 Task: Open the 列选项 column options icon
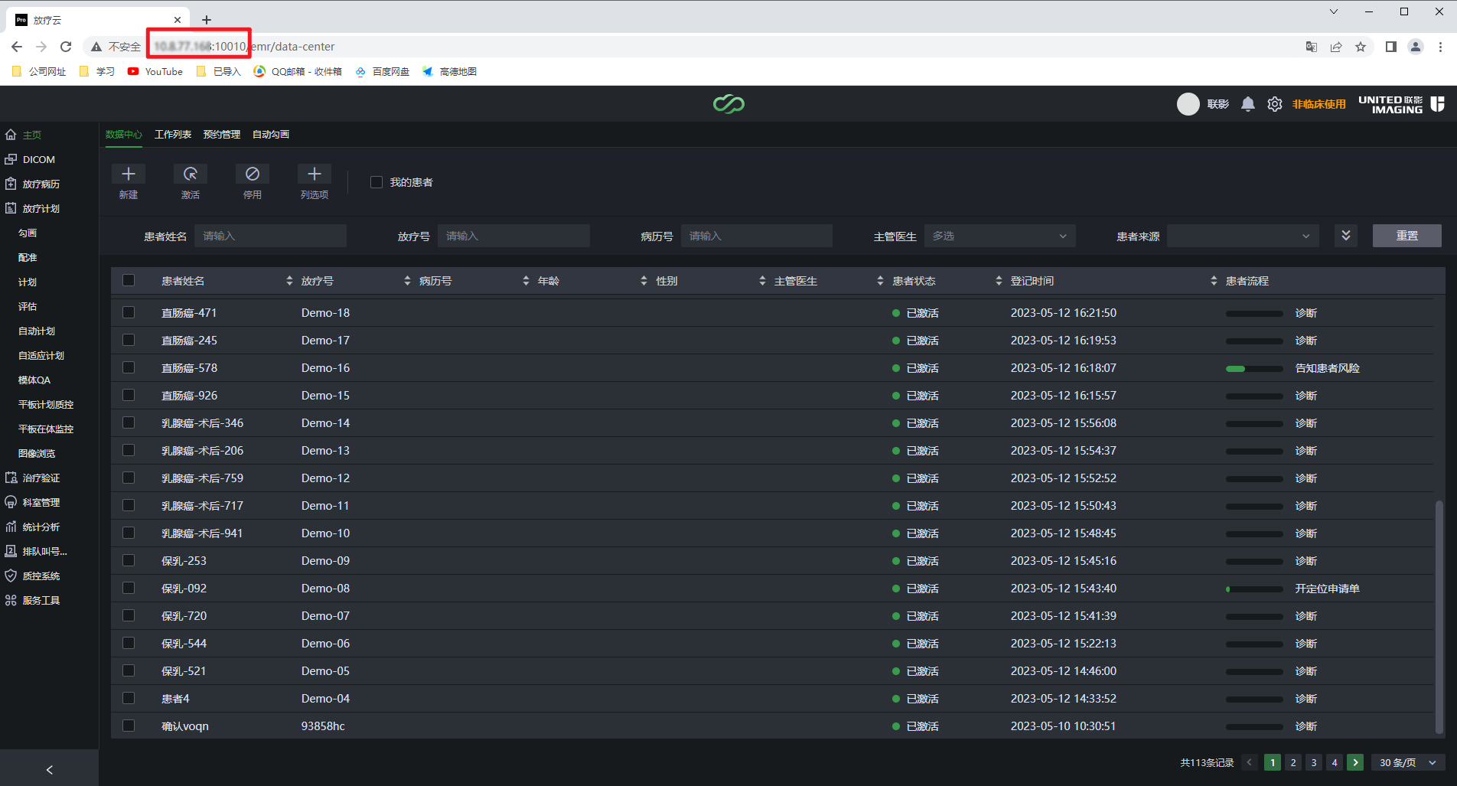coord(315,174)
